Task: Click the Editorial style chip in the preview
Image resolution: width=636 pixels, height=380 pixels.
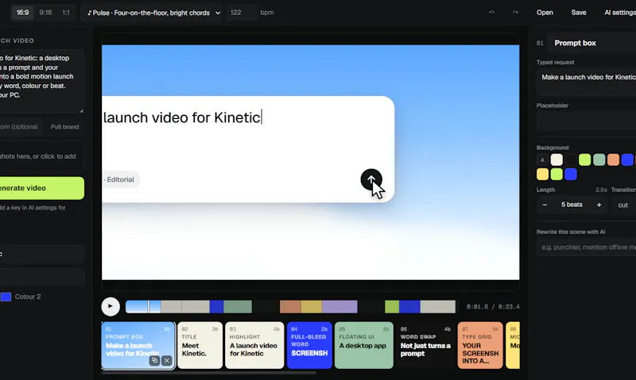Action: tap(120, 179)
